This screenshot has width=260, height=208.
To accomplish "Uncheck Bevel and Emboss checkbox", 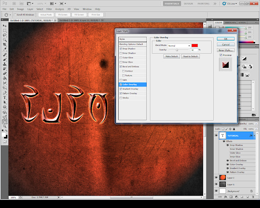I will point(121,67).
